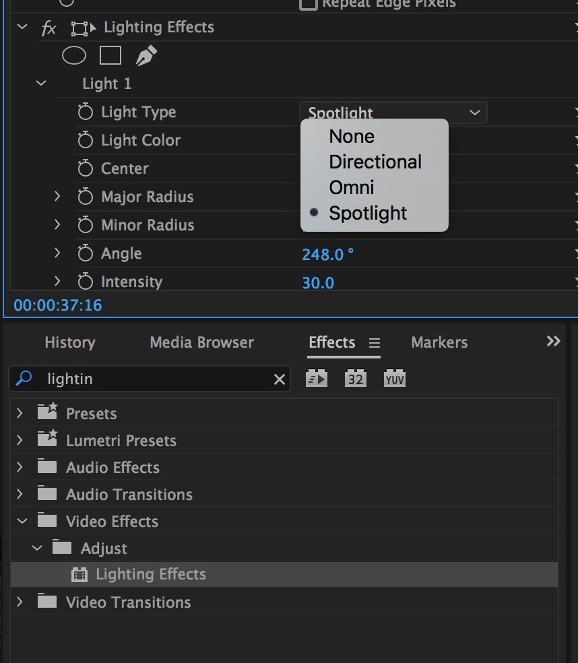The width and height of the screenshot is (578, 663).
Task: Click the timecode 00:00:37:16
Action: click(58, 305)
